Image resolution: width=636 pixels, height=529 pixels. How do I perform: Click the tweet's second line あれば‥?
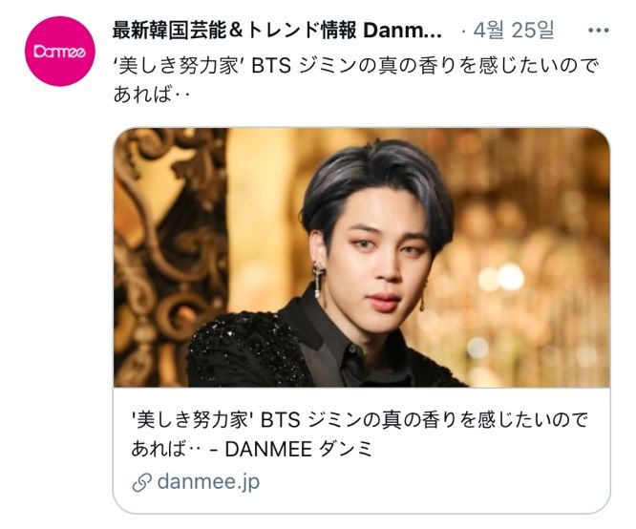(x=152, y=95)
